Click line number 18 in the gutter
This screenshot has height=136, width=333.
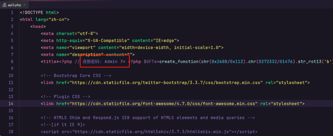tap(11, 132)
